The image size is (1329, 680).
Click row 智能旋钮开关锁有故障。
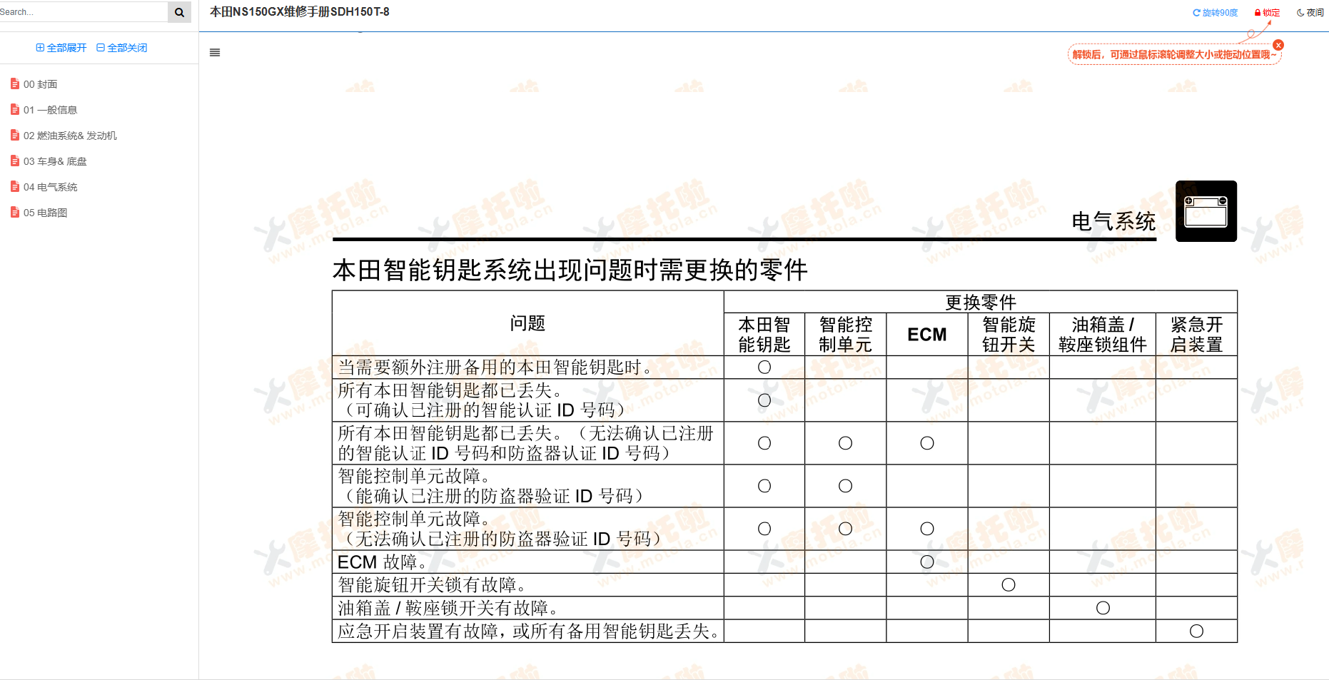(784, 585)
